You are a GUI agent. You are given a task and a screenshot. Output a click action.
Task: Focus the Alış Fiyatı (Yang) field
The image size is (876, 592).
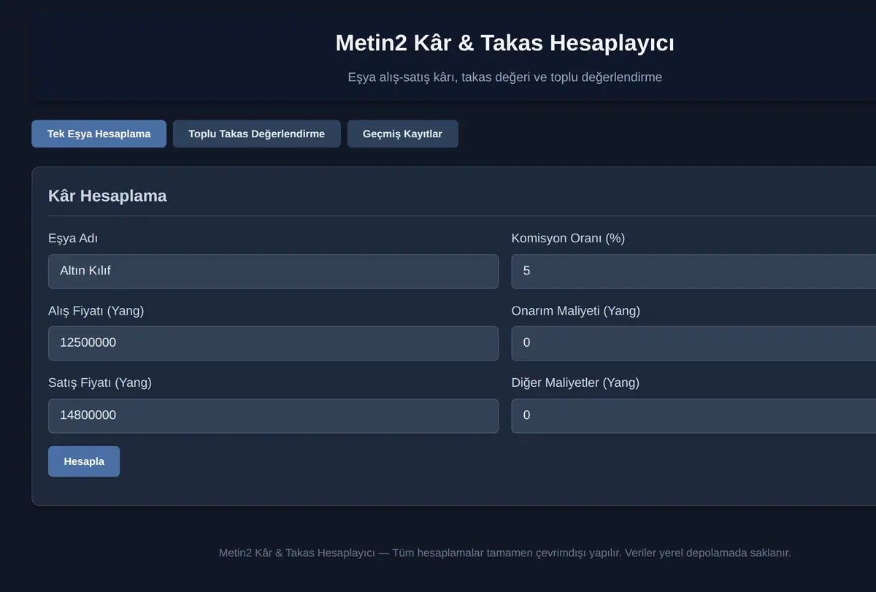pyautogui.click(x=273, y=343)
